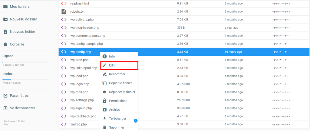Select Déplacer le fichier menu entry
The height and width of the screenshot is (131, 310).
click(x=119, y=92)
